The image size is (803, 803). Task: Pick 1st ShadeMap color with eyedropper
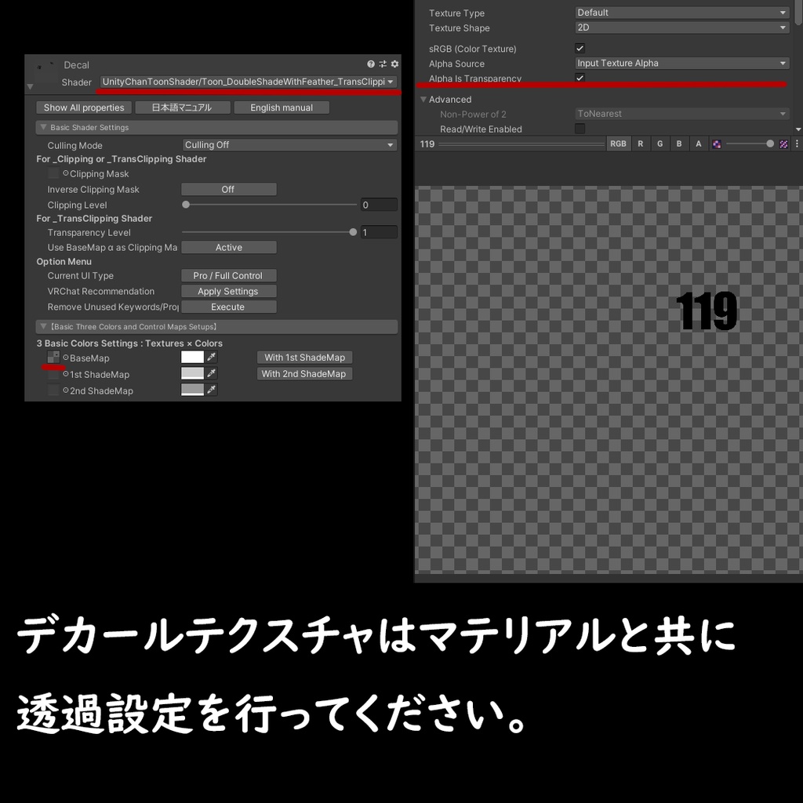(212, 373)
